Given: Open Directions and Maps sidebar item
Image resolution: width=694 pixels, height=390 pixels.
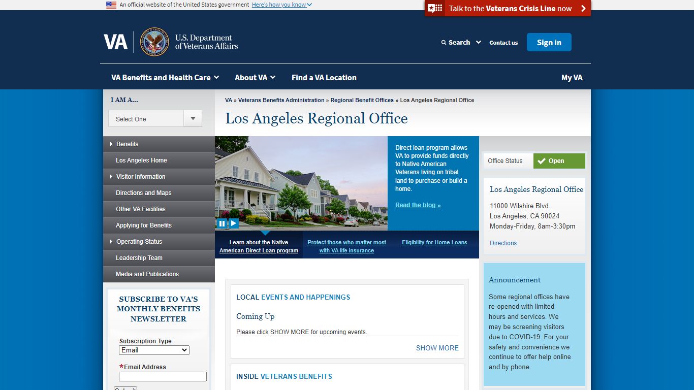Looking at the screenshot, I should (159, 193).
